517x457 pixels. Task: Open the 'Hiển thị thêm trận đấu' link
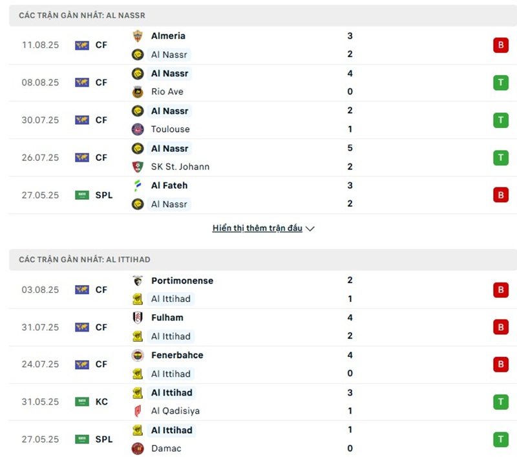click(x=257, y=228)
